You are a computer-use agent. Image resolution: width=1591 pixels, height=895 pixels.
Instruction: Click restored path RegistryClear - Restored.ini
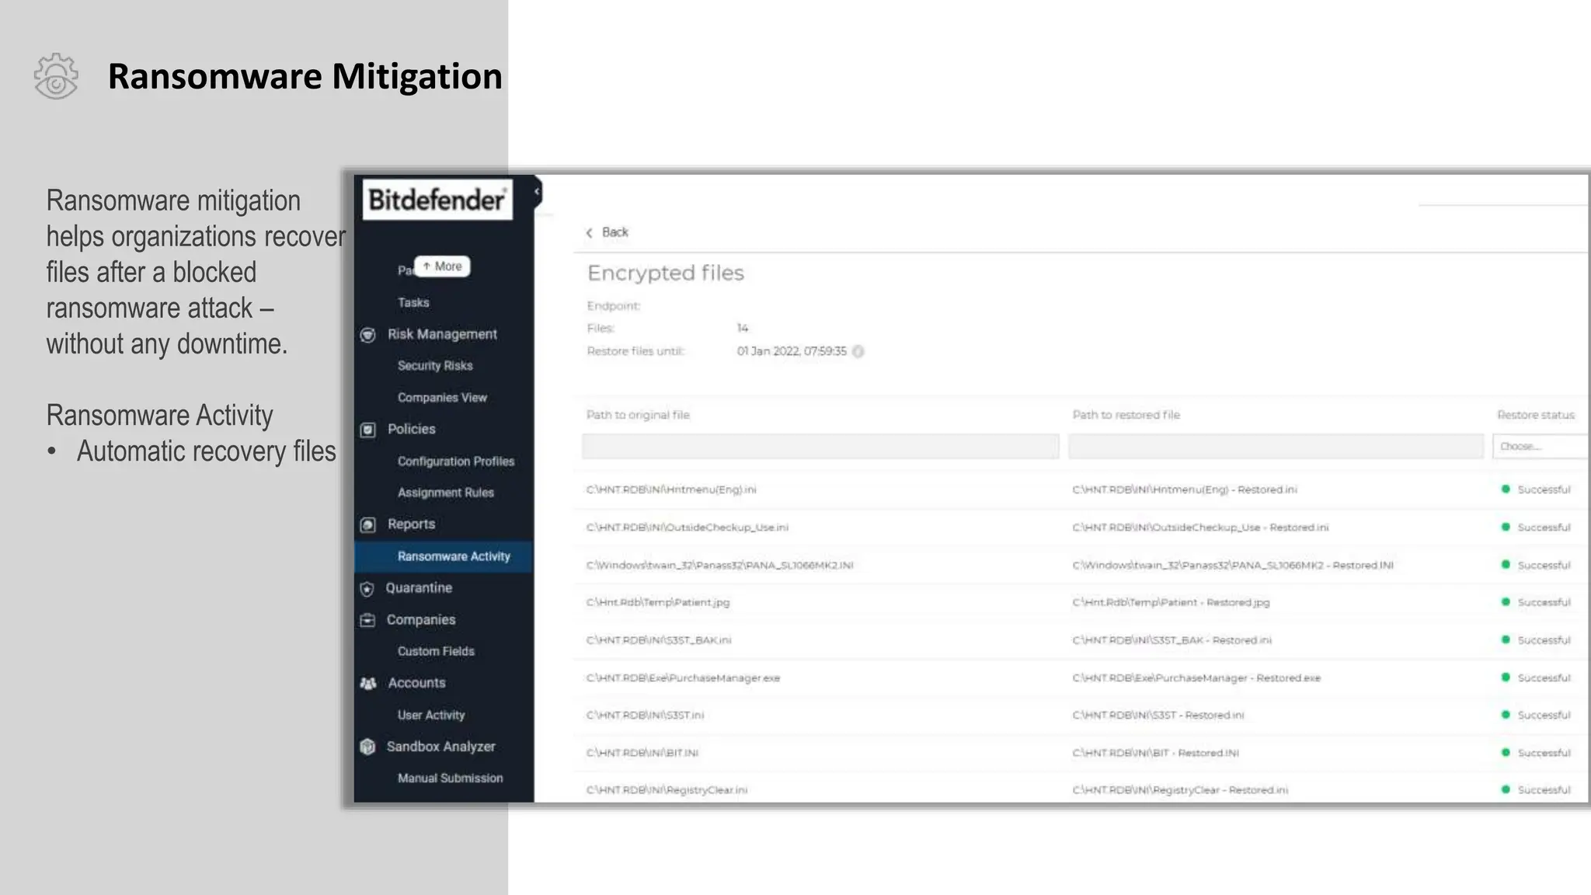[x=1180, y=791]
